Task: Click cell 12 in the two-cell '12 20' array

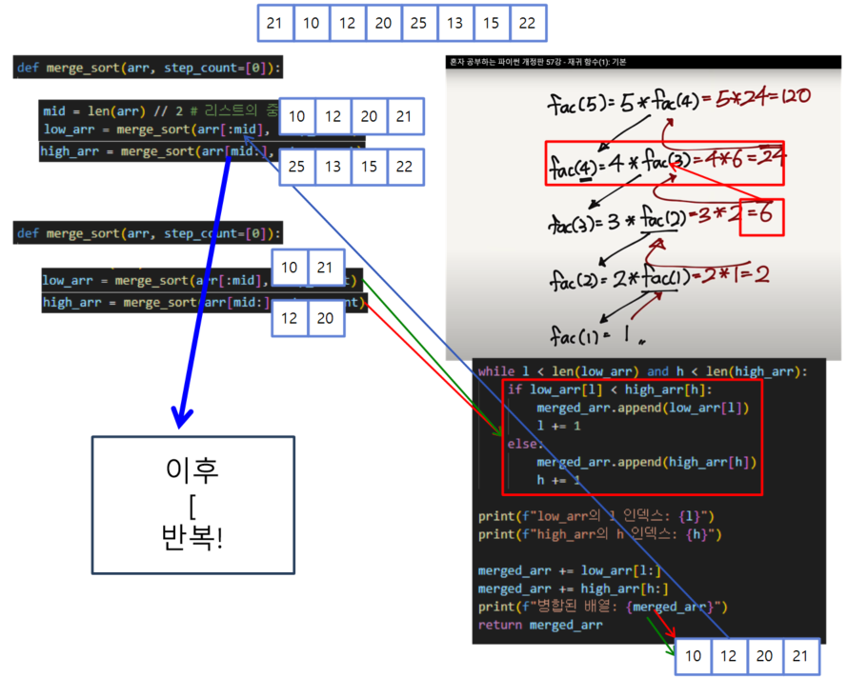Action: point(290,318)
